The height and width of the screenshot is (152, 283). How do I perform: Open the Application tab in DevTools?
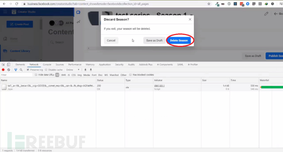click(x=105, y=65)
